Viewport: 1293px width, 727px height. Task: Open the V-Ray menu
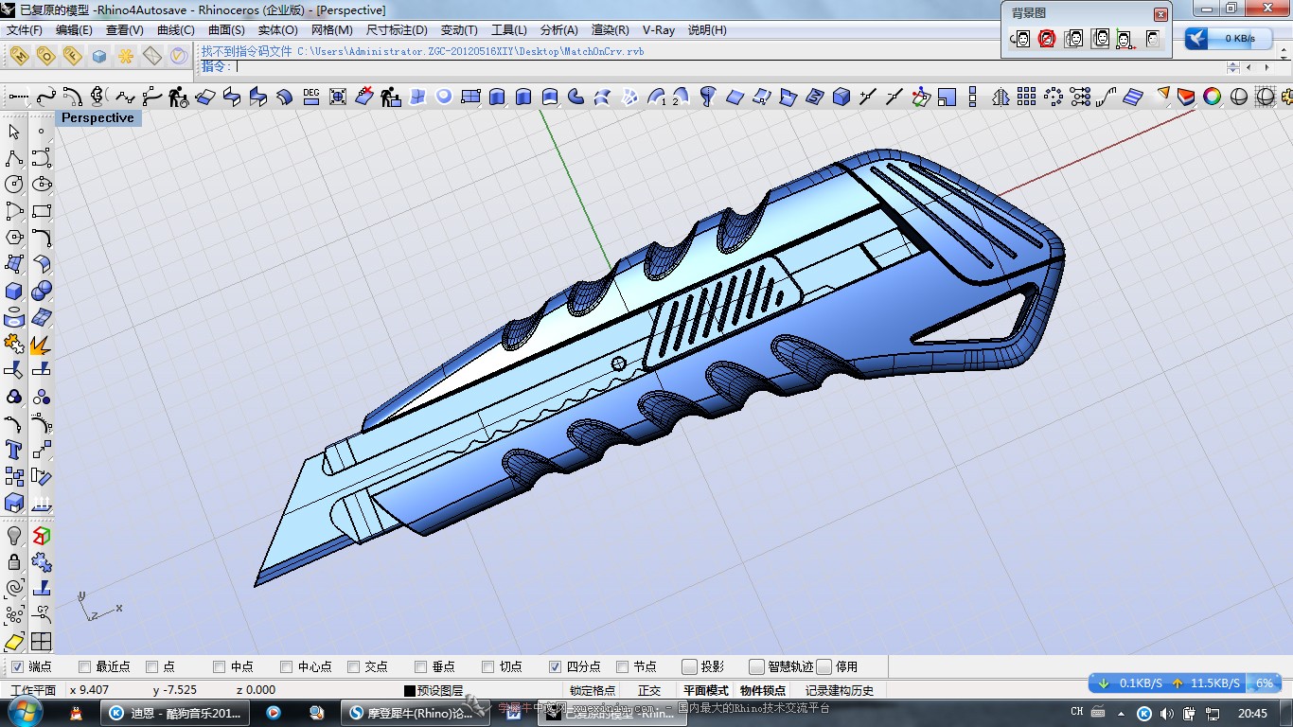659,30
